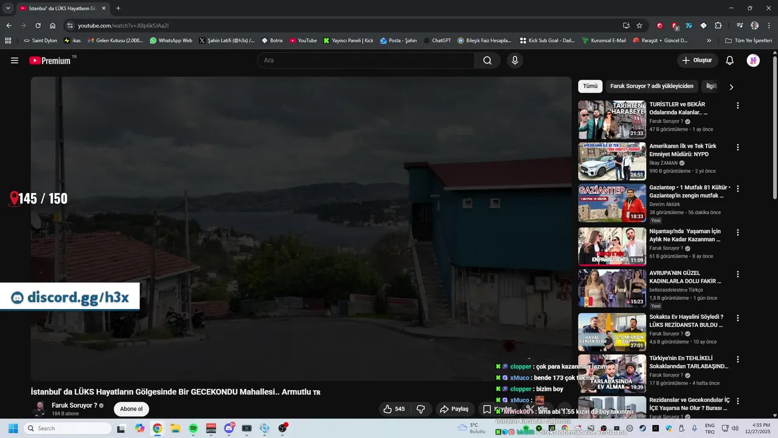Start voice search with microphone icon

pos(515,60)
